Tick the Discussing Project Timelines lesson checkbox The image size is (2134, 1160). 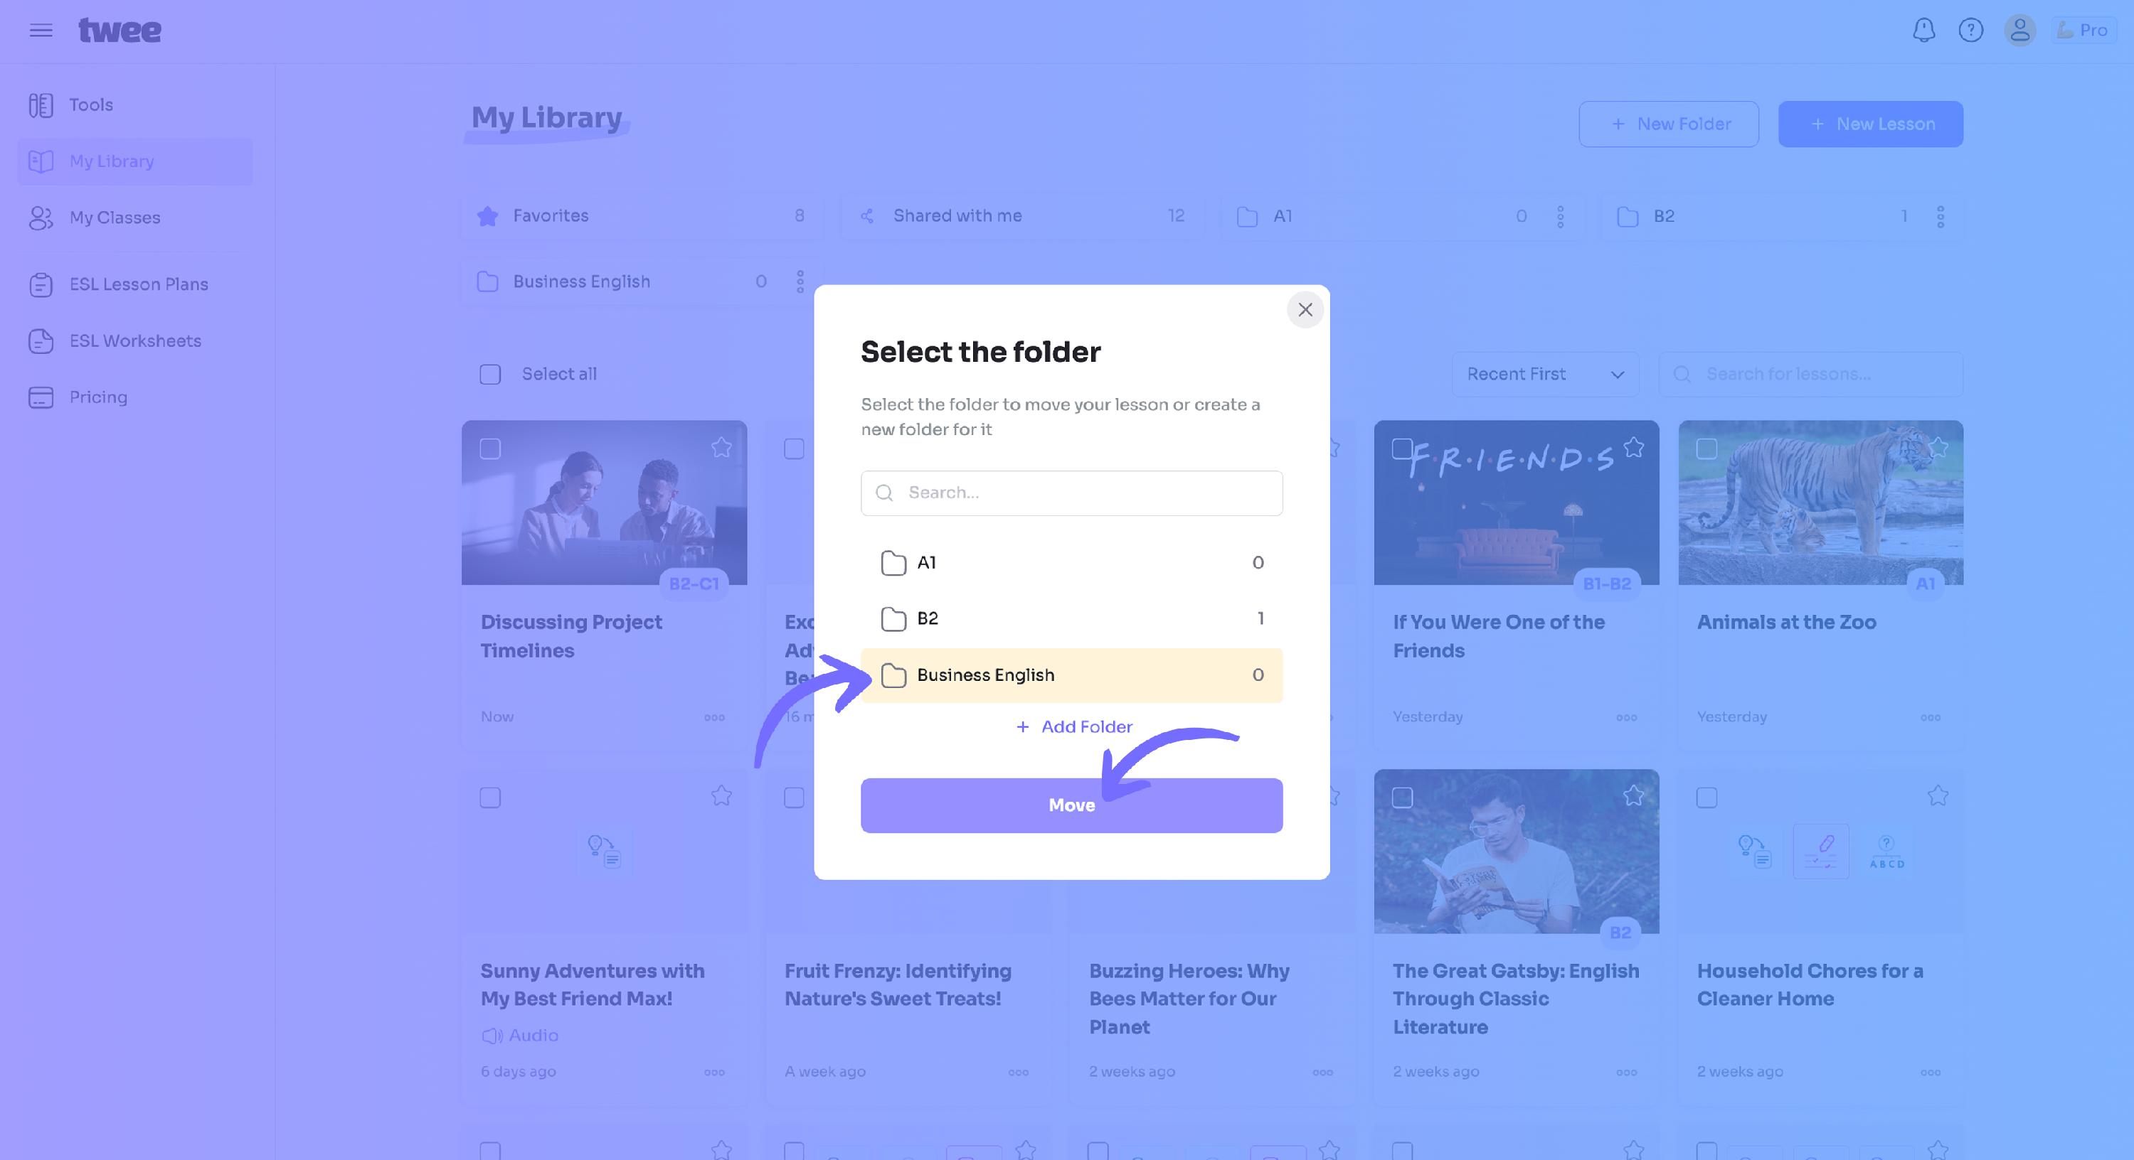[490, 449]
